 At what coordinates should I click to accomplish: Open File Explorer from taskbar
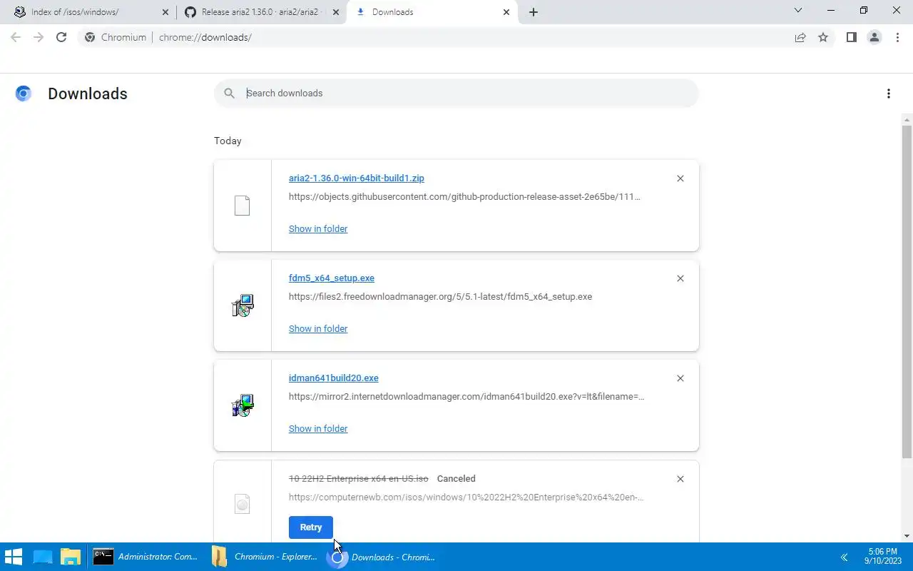[x=70, y=557]
